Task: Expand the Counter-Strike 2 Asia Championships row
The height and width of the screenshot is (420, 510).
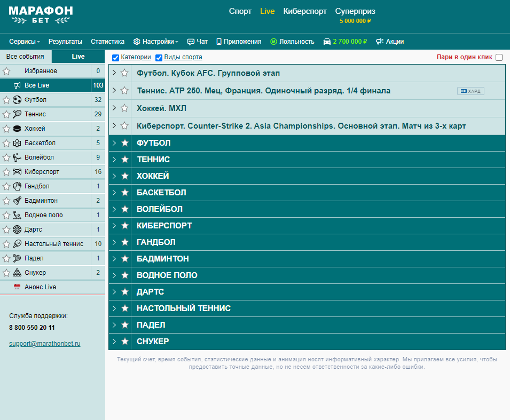Action: pos(114,125)
